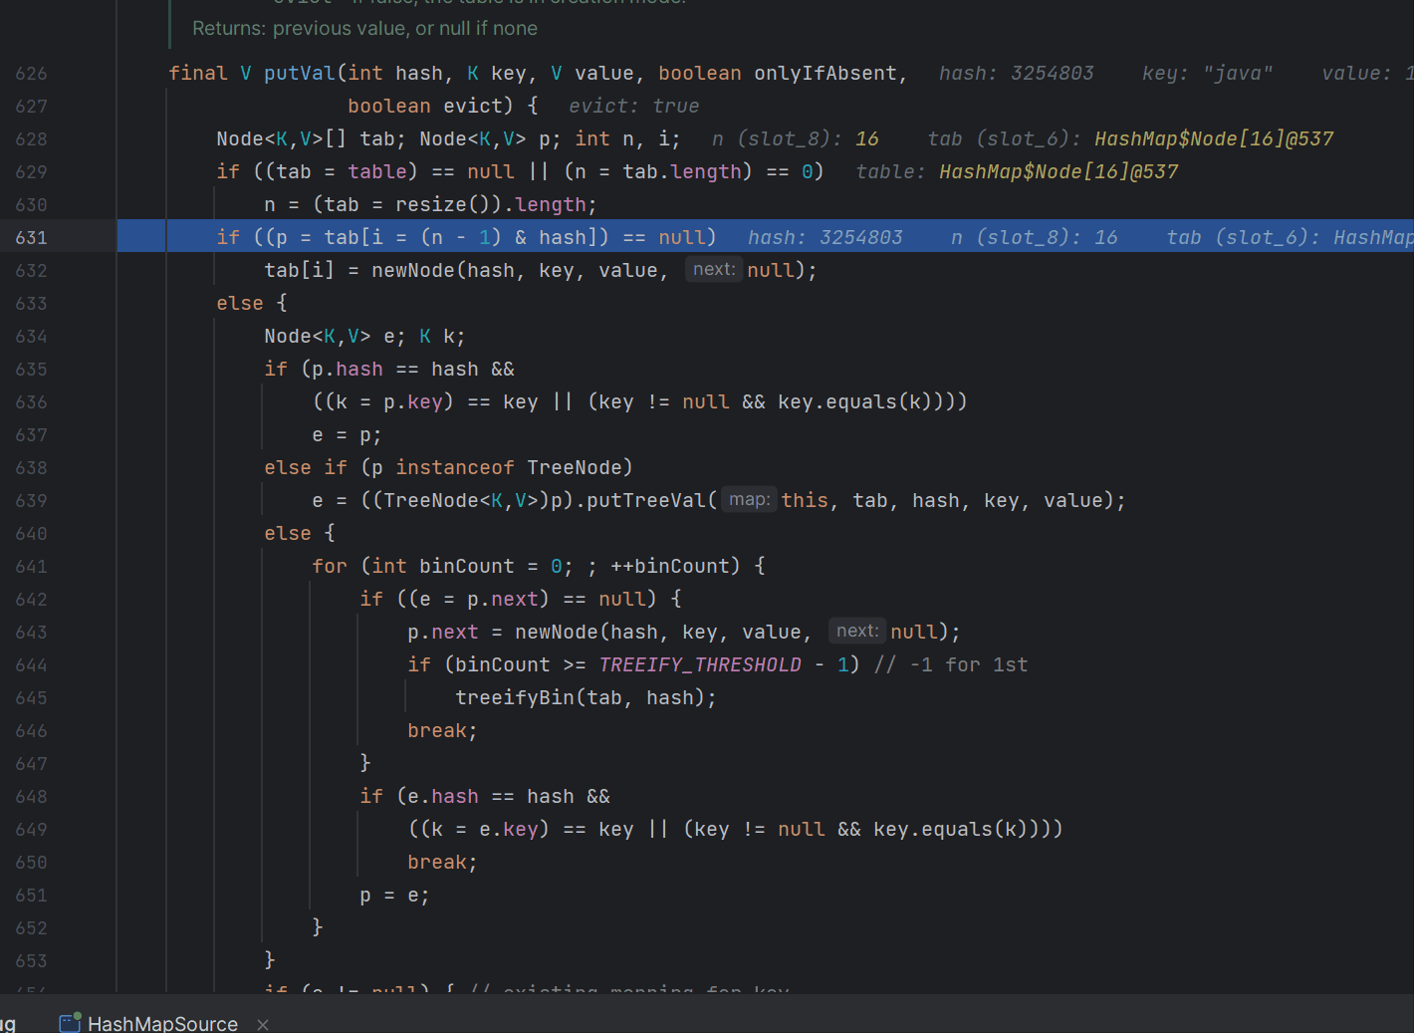1414x1033 pixels.
Task: Click inline debug value key: "java"
Action: (x=1208, y=73)
